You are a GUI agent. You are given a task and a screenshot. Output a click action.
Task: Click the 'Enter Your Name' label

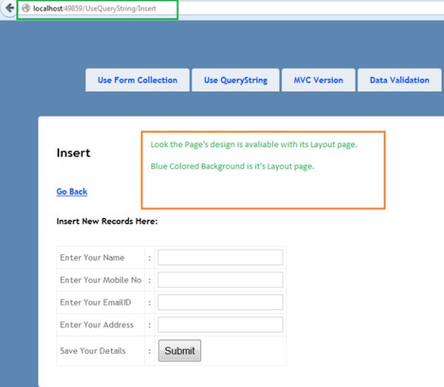coord(92,258)
